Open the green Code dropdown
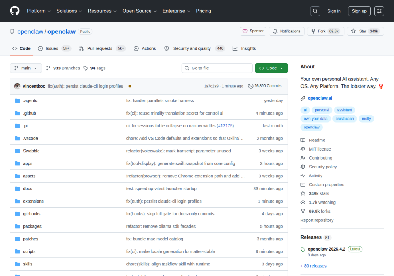Viewport: 394px width, 276px height. (271, 68)
